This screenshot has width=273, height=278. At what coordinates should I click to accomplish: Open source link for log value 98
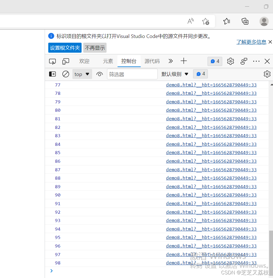[211, 263]
